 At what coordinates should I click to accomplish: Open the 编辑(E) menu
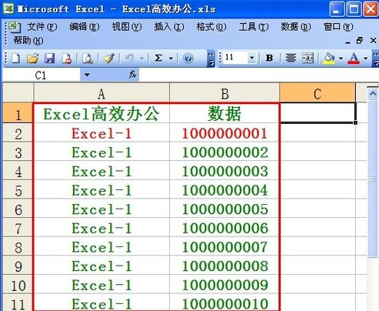pyautogui.click(x=85, y=27)
